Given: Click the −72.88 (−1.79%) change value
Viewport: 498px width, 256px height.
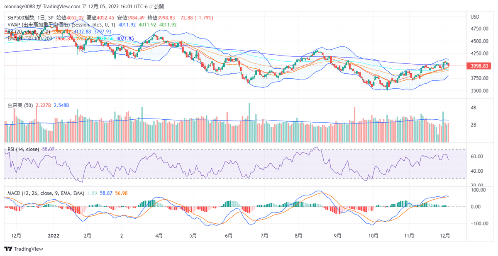Looking at the screenshot, I should point(195,18).
